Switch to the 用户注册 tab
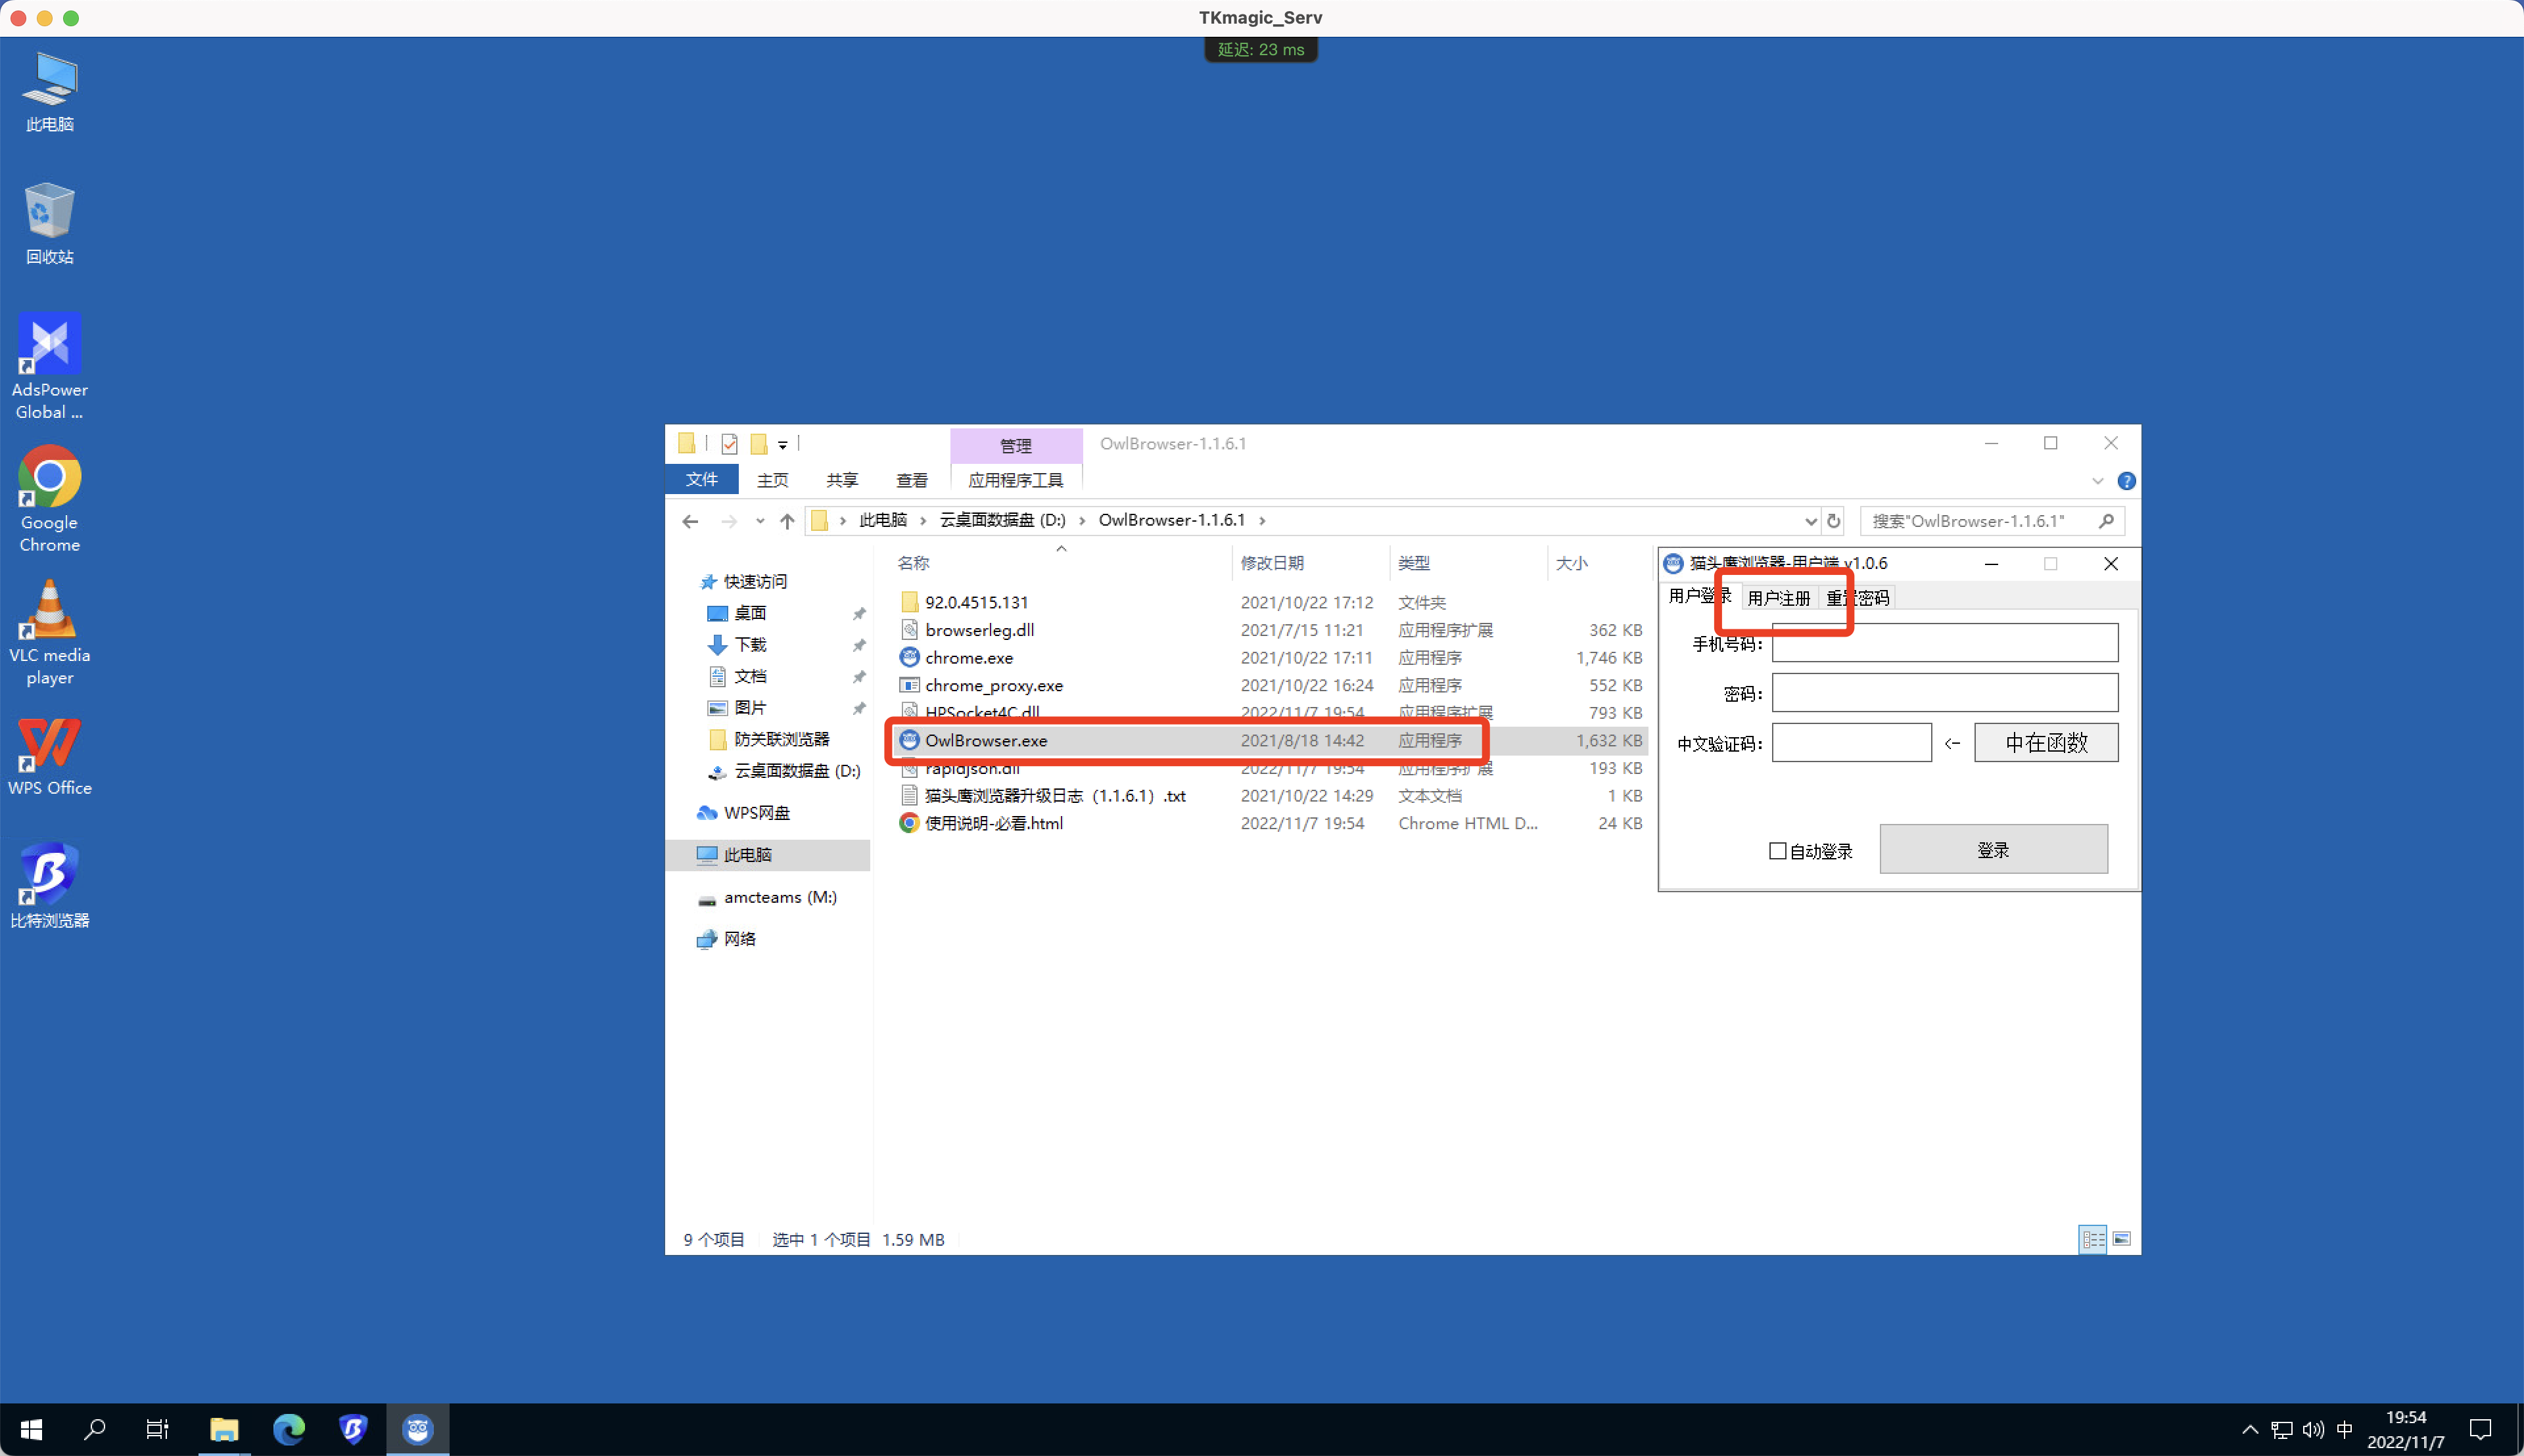 tap(1779, 597)
